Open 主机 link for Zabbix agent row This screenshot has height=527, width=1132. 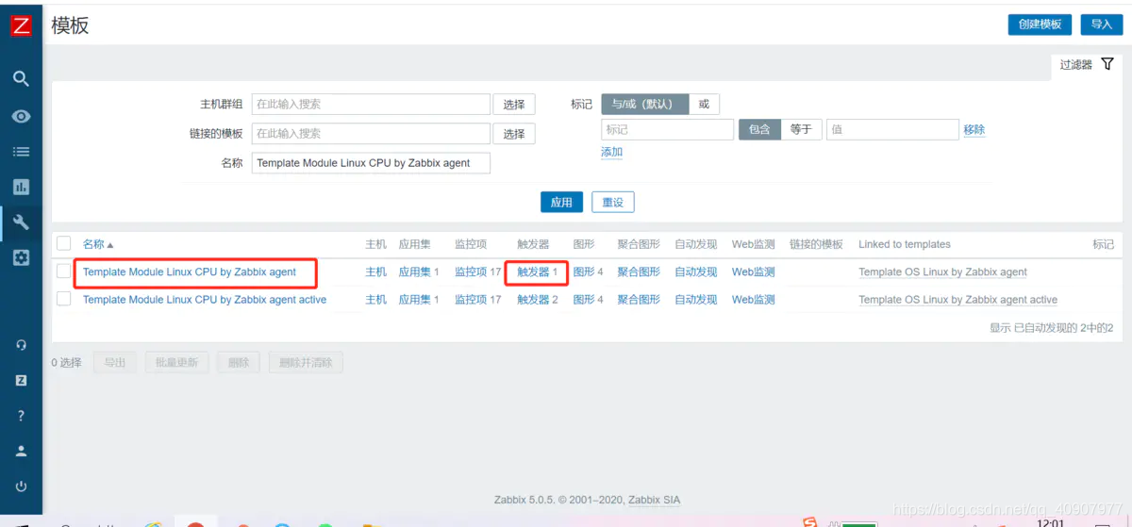click(x=376, y=272)
